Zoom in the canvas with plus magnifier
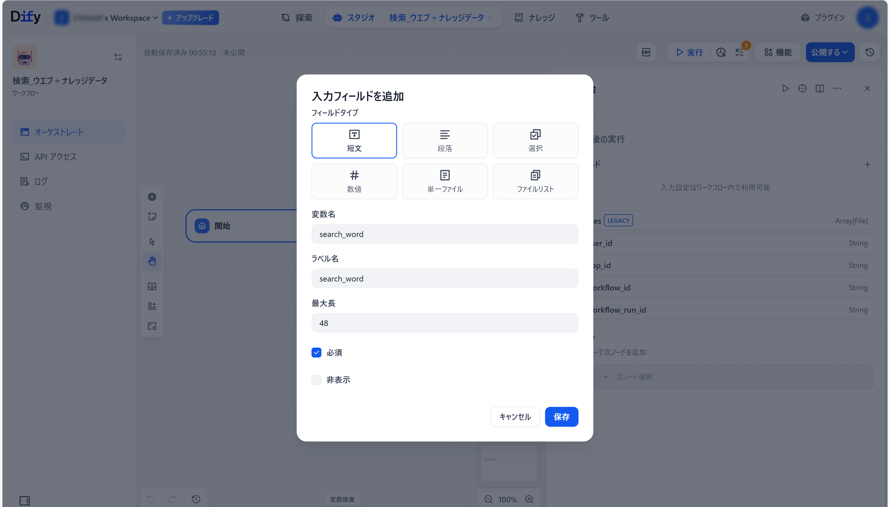Screen dimensions: 890x507 [529, 499]
